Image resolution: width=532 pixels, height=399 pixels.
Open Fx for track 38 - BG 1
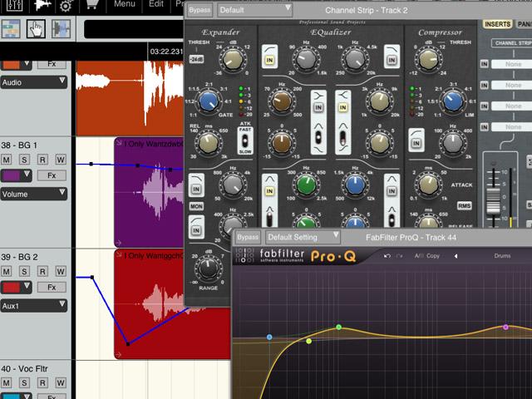coord(52,175)
